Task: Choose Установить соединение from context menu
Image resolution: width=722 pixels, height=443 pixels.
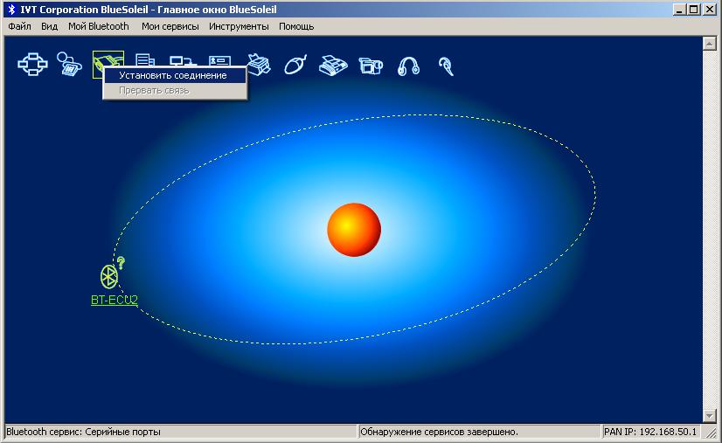Action: click(173, 75)
